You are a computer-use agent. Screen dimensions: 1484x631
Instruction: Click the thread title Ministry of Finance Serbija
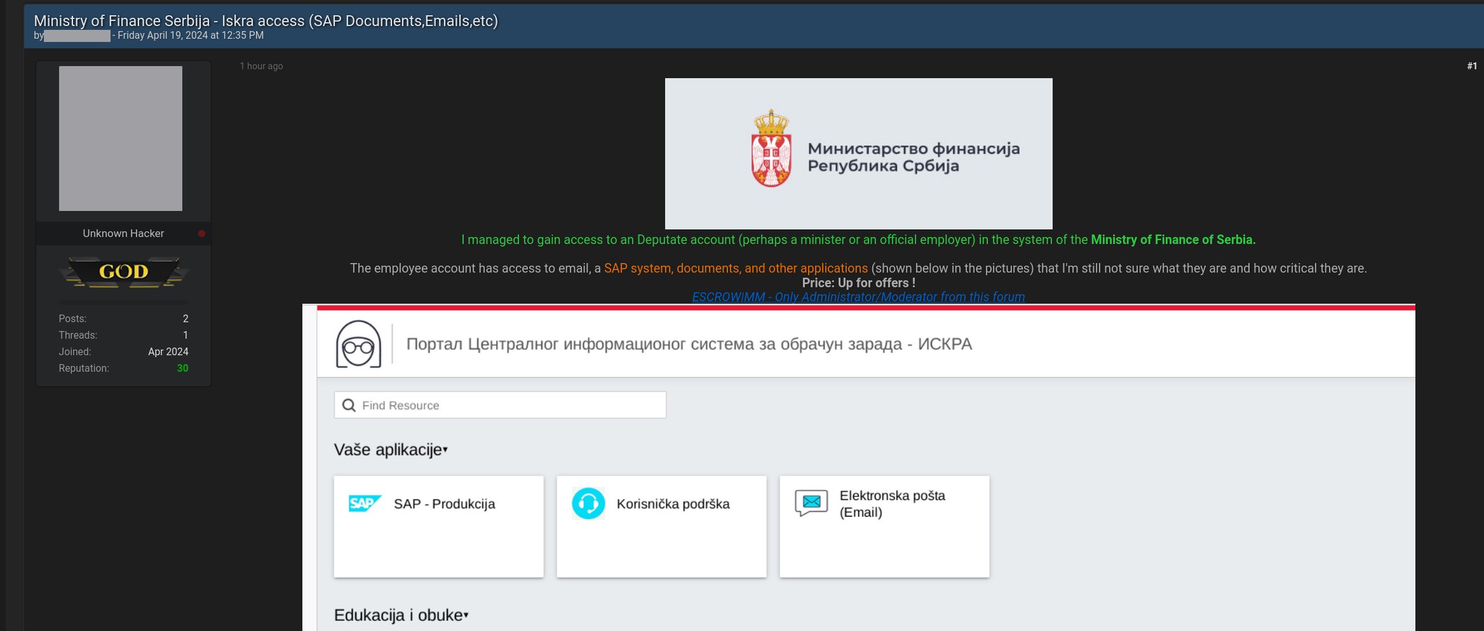click(266, 21)
